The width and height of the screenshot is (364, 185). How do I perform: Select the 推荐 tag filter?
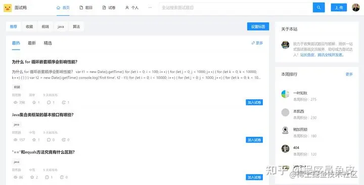tap(14, 26)
